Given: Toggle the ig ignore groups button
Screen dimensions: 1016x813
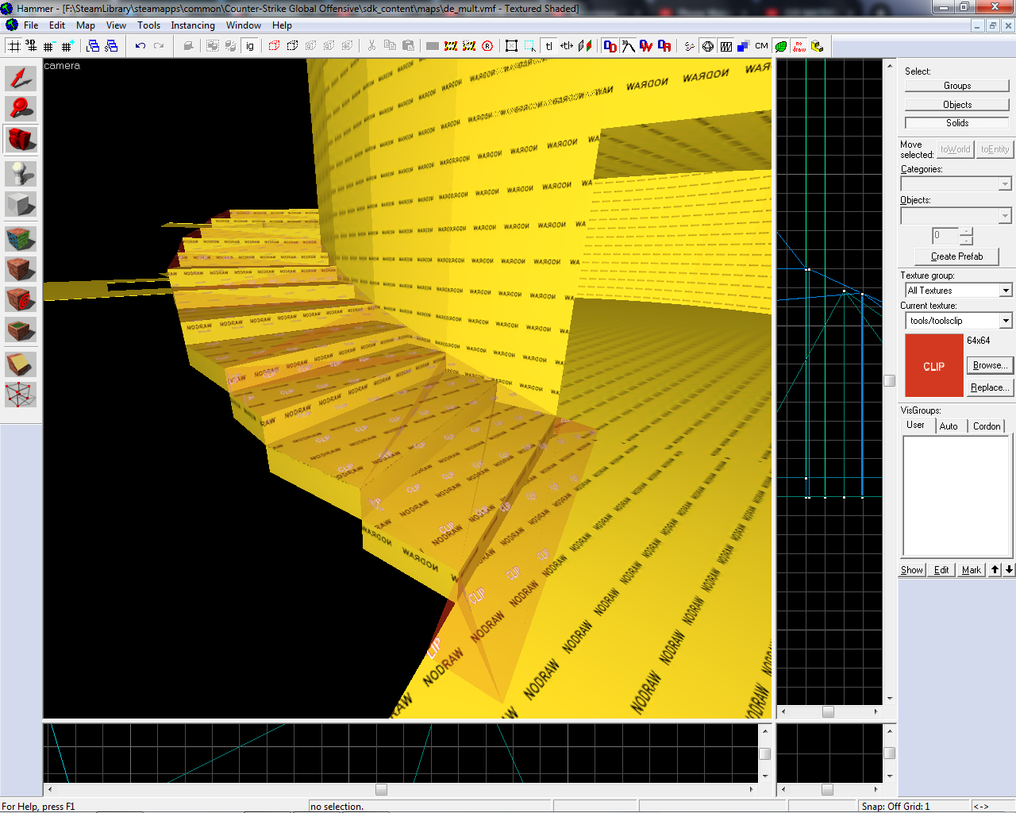Looking at the screenshot, I should click(x=250, y=46).
